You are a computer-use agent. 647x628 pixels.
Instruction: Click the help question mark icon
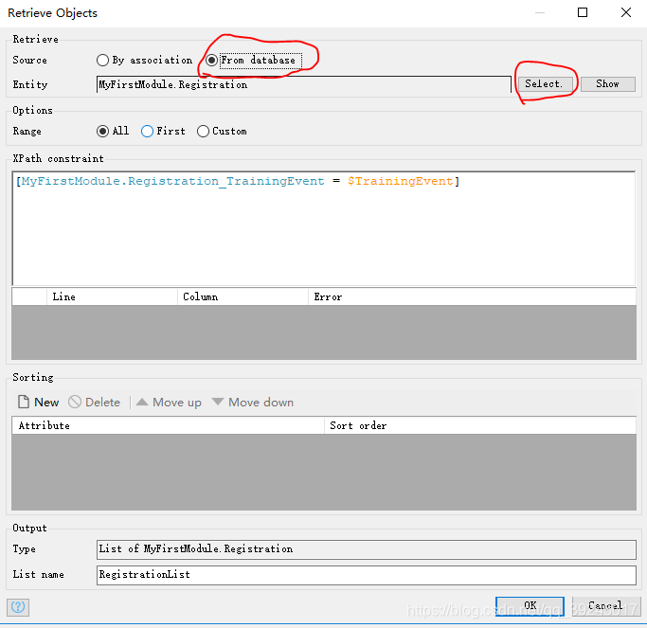click(18, 606)
